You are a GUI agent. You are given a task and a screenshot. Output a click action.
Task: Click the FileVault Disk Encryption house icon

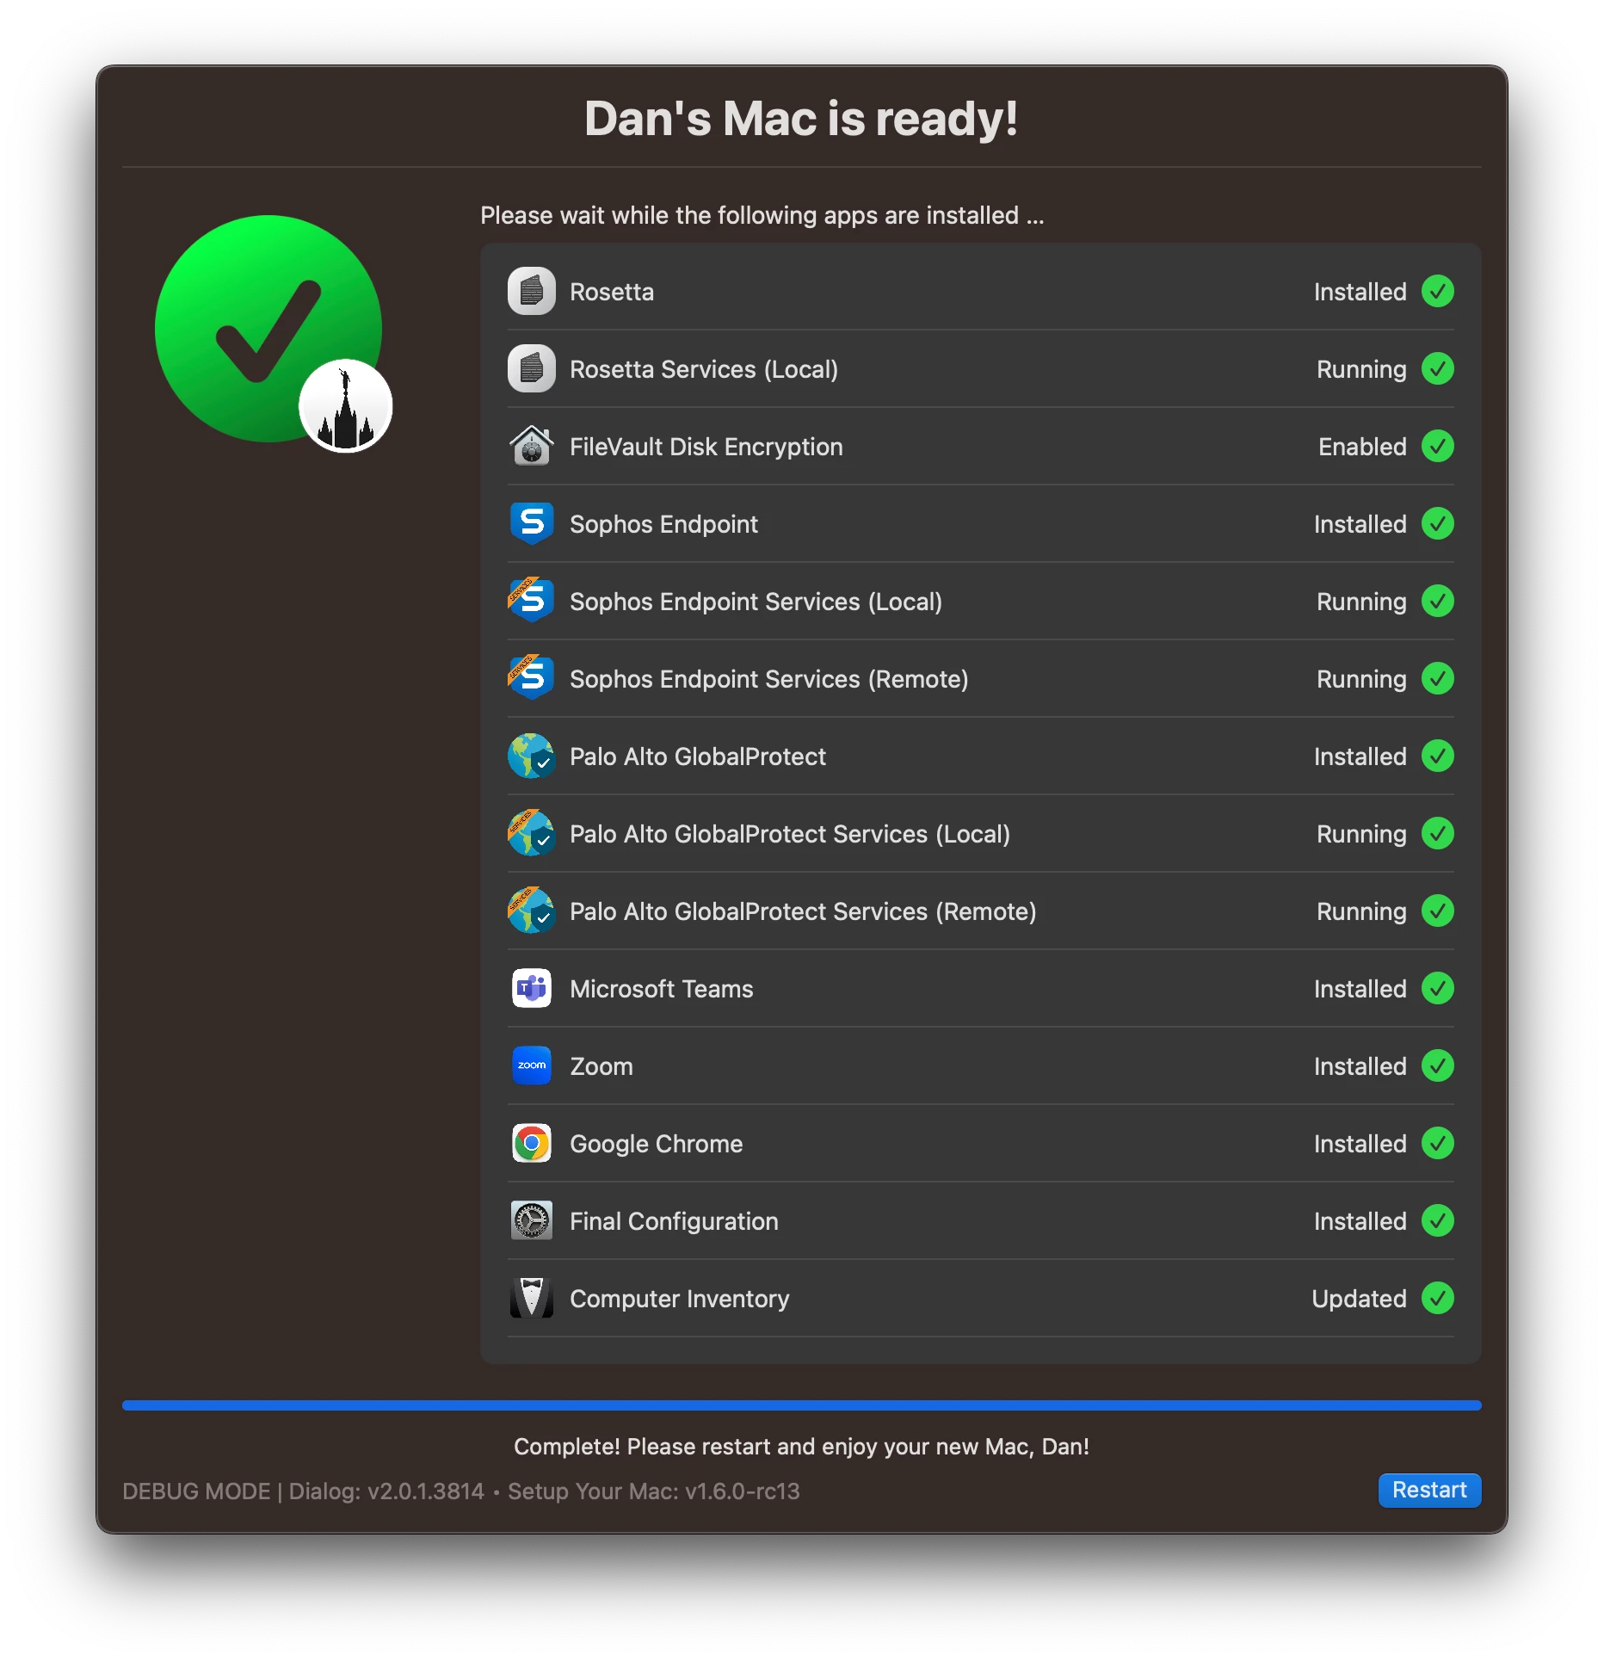point(531,446)
